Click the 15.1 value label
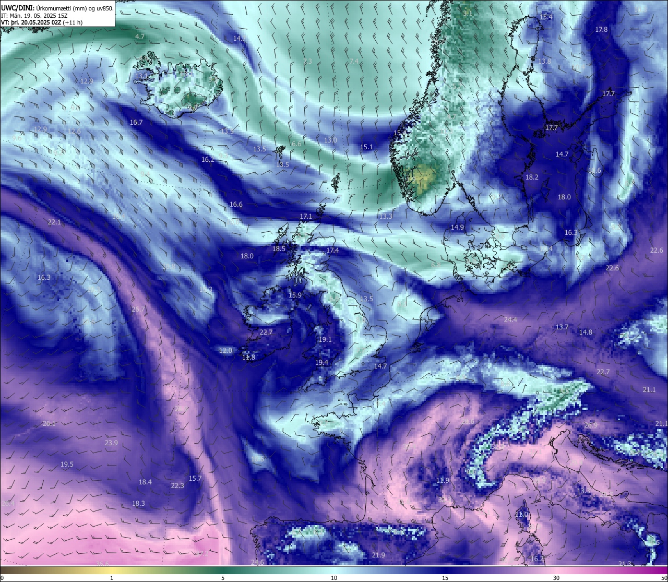Image resolution: width=668 pixels, height=582 pixels. [367, 147]
